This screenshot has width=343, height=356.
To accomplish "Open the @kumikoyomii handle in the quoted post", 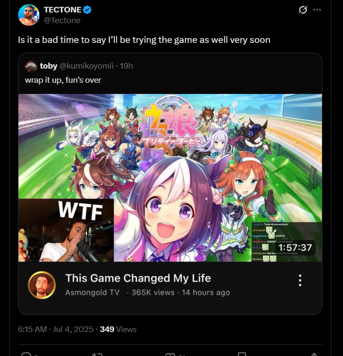I will [86, 66].
